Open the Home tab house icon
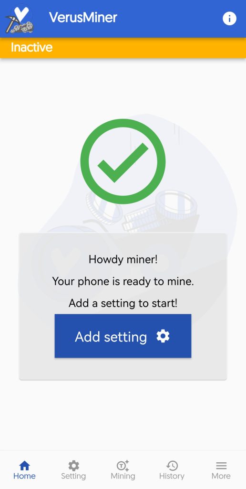 click(24, 466)
